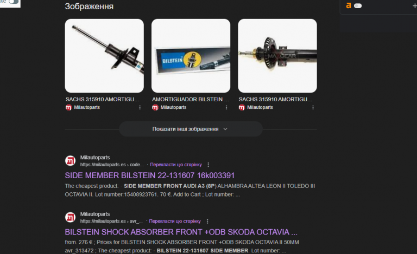Screen dimensions: 417x254
Task: Click chevron arrow in show more images button
Action: pos(225,129)
